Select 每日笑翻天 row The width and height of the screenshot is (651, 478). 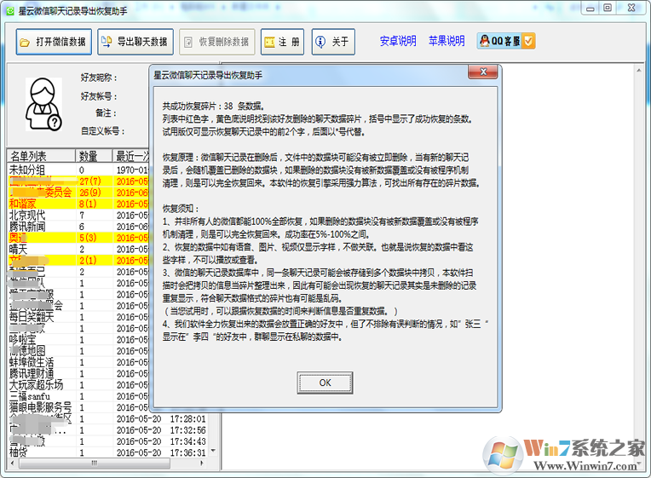[78, 317]
